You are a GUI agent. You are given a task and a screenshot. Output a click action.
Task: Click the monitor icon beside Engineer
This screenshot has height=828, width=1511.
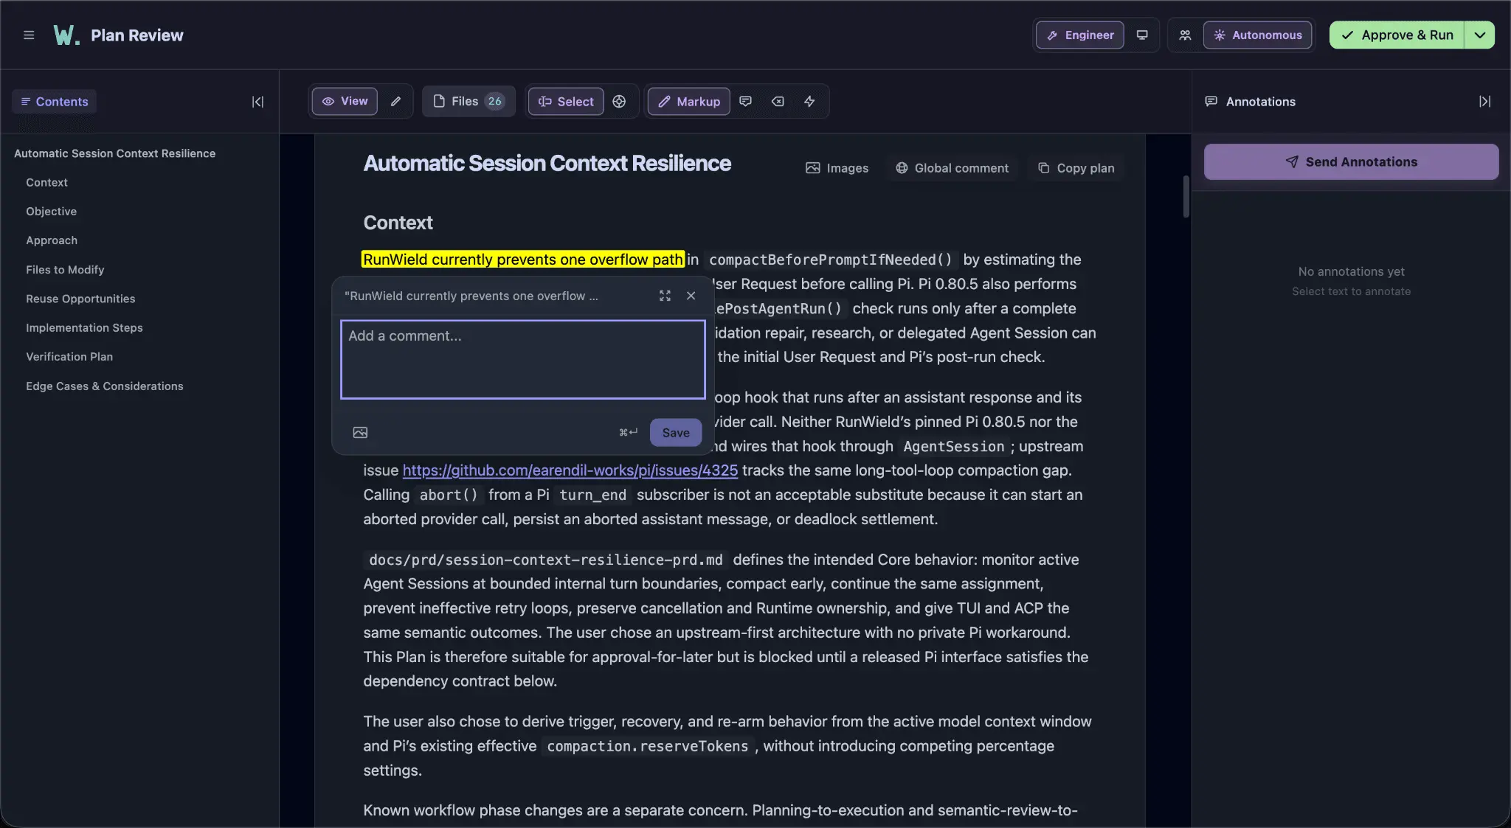1142,35
